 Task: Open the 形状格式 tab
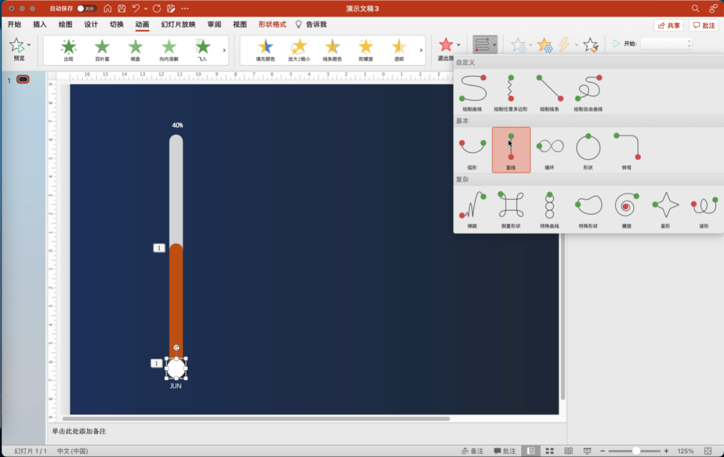pos(272,25)
